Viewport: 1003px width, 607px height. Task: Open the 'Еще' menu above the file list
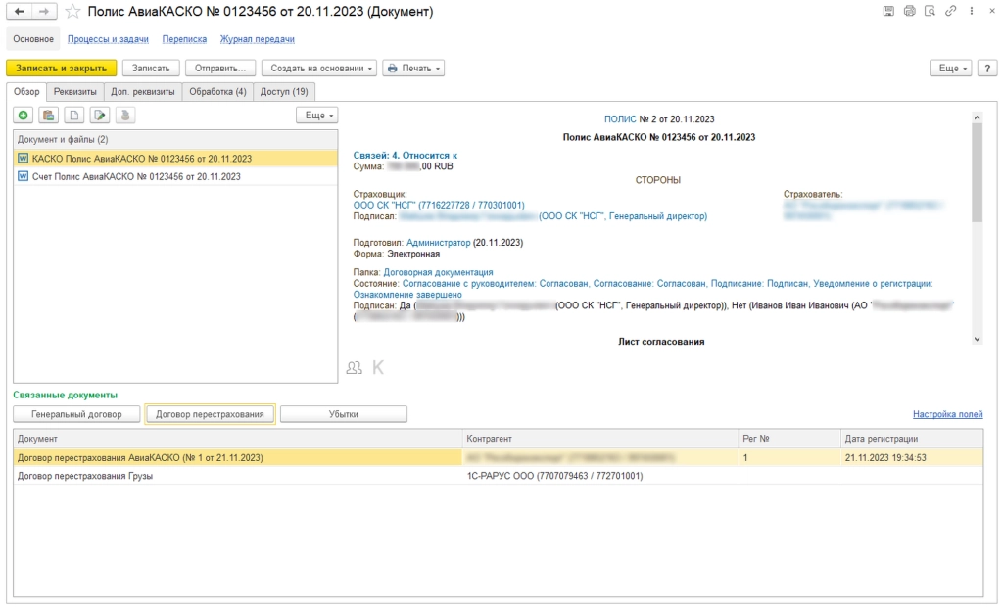click(316, 115)
